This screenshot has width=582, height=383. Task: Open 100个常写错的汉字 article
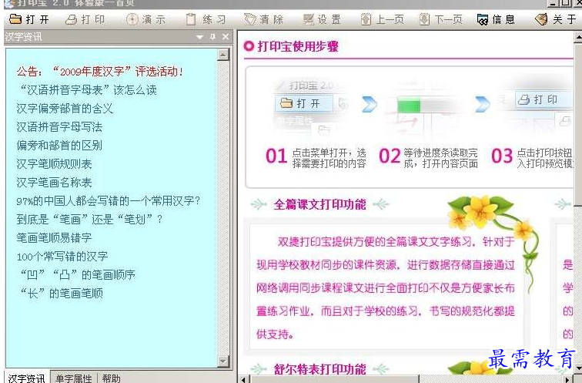(x=62, y=257)
